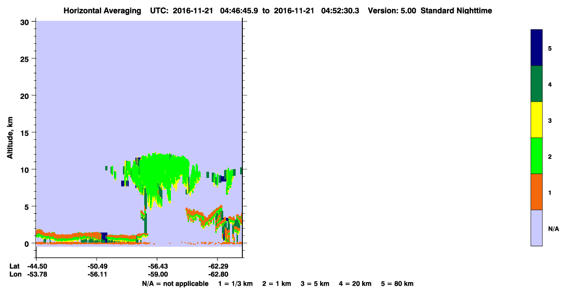Click the '5 = 80 km' legend note
The image size is (577, 296).
[397, 284]
